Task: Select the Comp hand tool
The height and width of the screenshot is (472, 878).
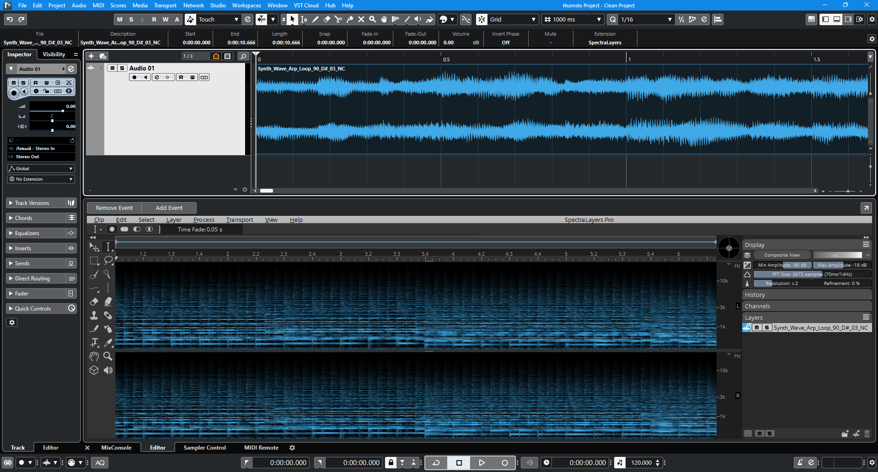Action: click(x=384, y=19)
